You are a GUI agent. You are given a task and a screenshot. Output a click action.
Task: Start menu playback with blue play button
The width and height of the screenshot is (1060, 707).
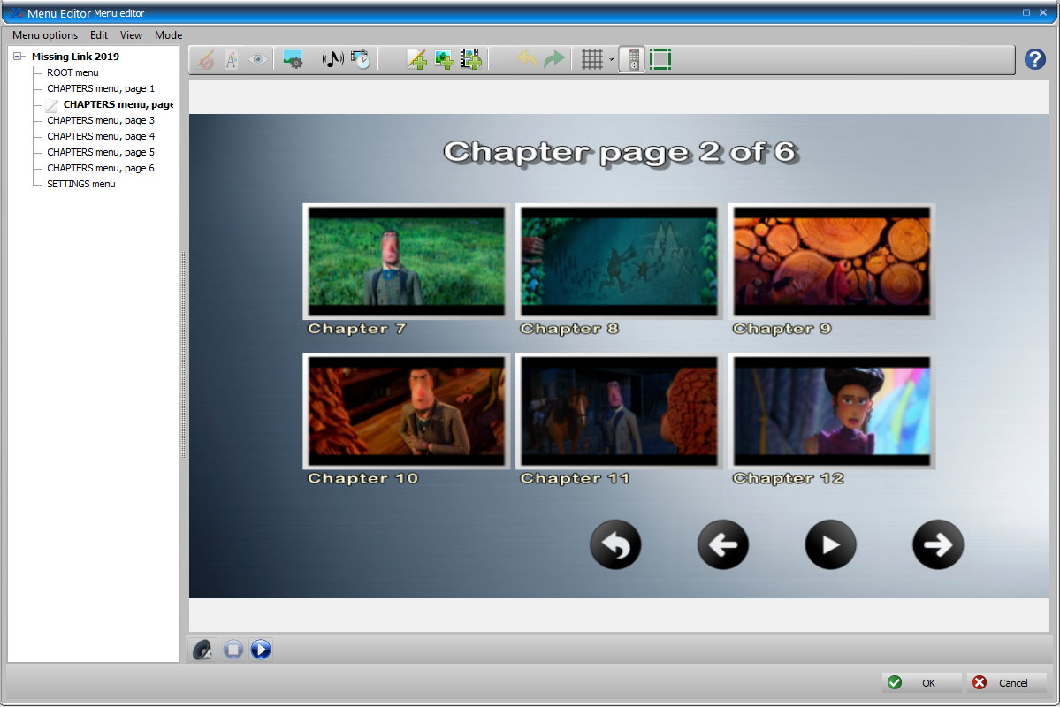pos(261,650)
